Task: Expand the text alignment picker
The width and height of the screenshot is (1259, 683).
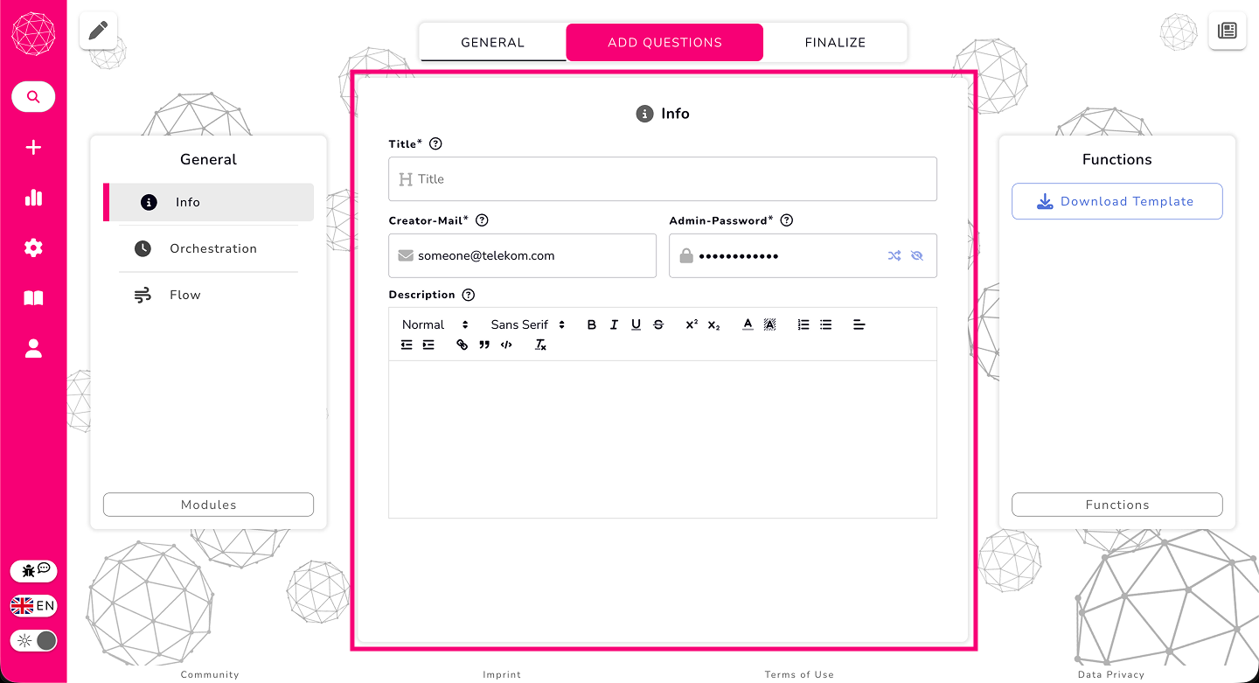Action: (859, 324)
